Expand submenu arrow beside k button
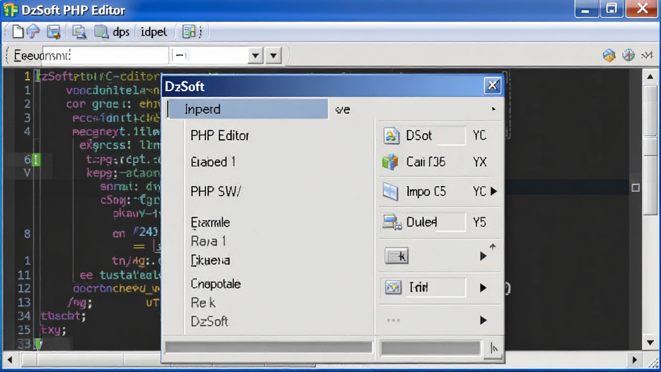Image resolution: width=661 pixels, height=372 pixels. (x=483, y=256)
